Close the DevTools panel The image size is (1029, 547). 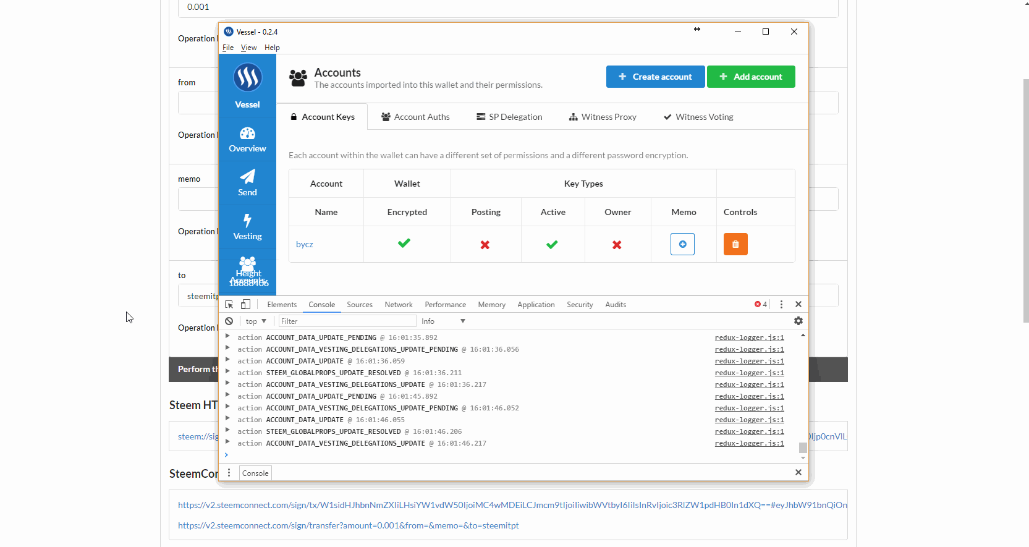798,304
